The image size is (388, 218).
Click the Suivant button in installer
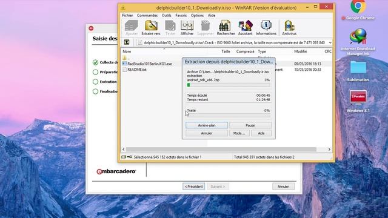218,187
